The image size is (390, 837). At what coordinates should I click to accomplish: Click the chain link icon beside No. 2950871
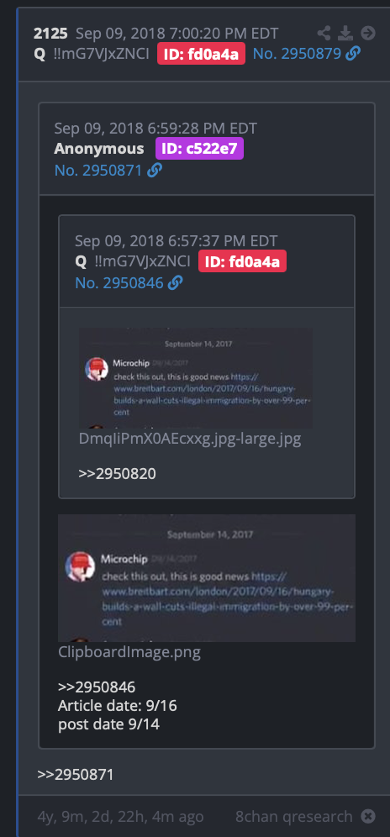[x=155, y=171]
